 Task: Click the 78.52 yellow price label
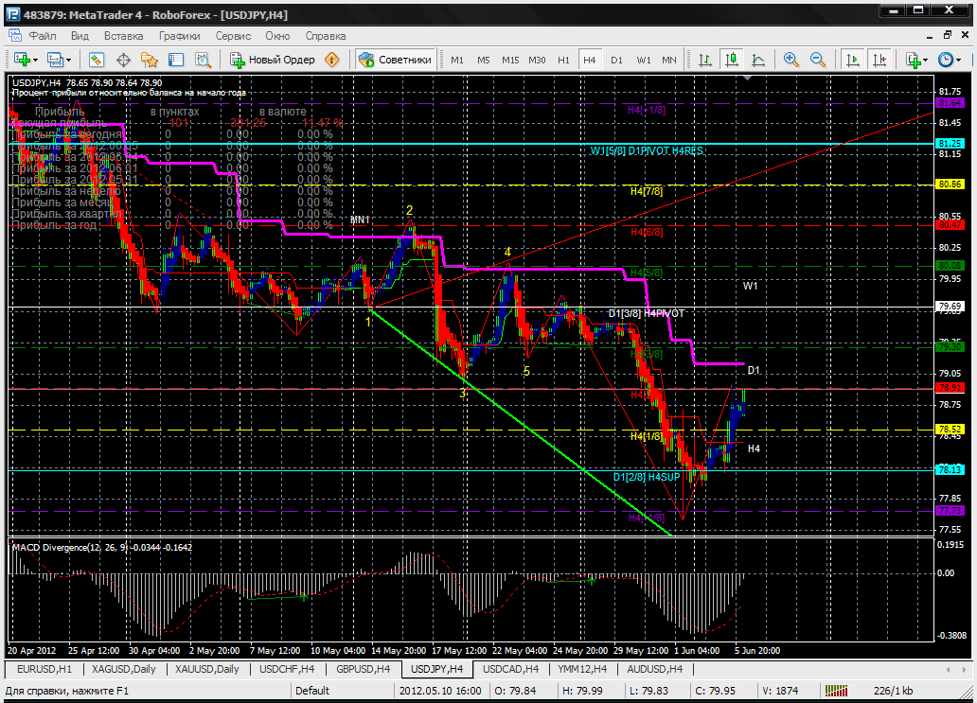click(x=950, y=429)
